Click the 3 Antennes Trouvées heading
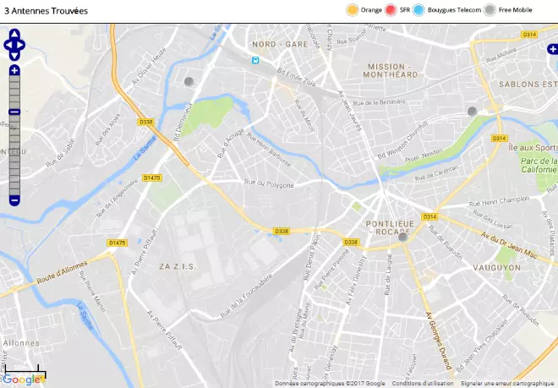 click(x=46, y=11)
